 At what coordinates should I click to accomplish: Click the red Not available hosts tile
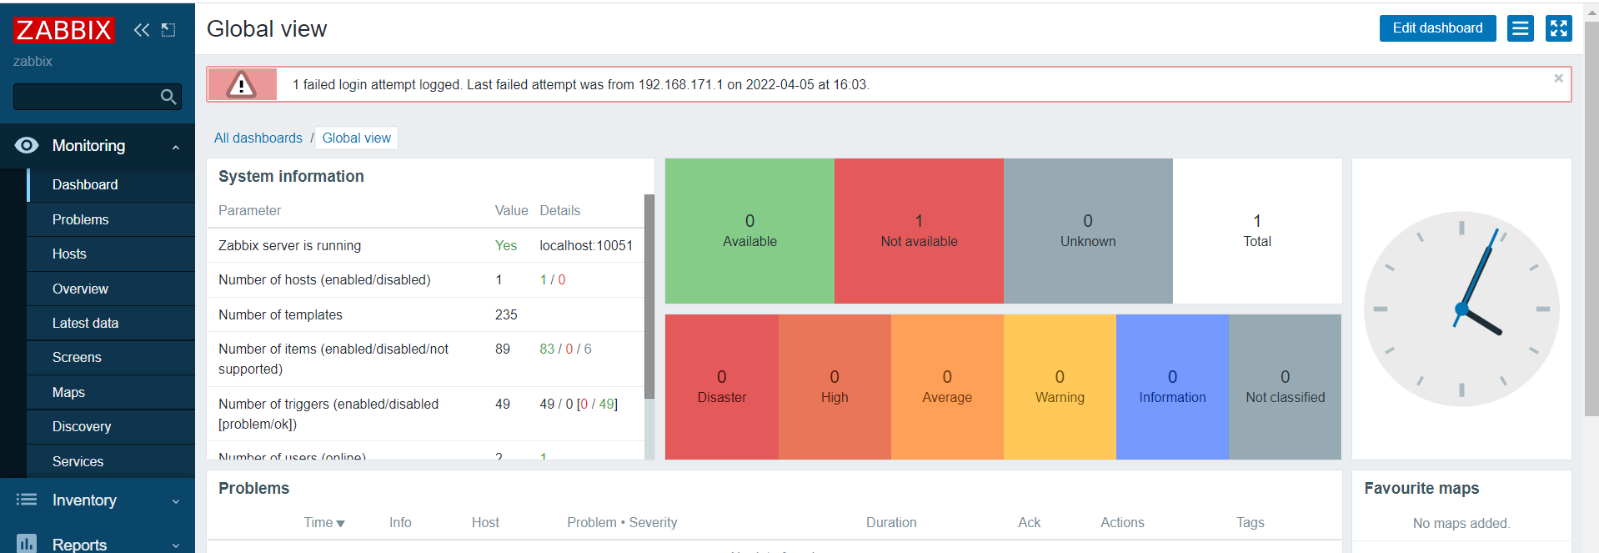pyautogui.click(x=919, y=231)
